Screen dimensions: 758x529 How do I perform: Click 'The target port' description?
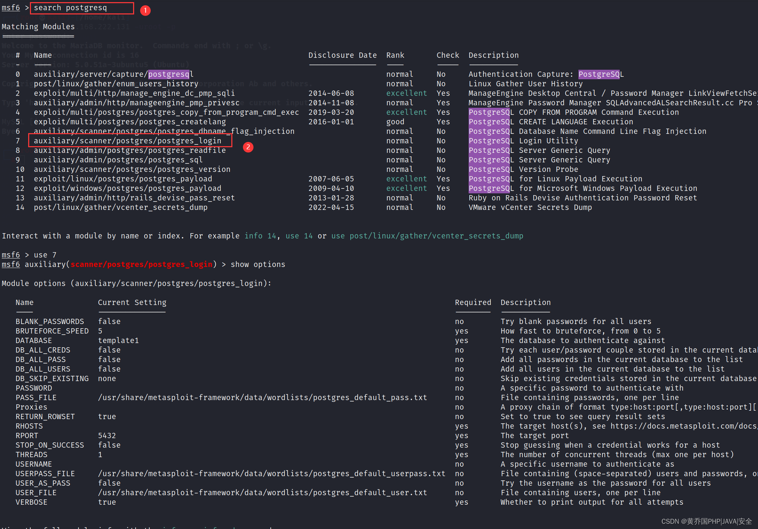point(535,436)
